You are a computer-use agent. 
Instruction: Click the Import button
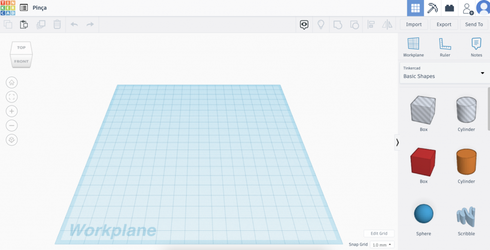414,24
